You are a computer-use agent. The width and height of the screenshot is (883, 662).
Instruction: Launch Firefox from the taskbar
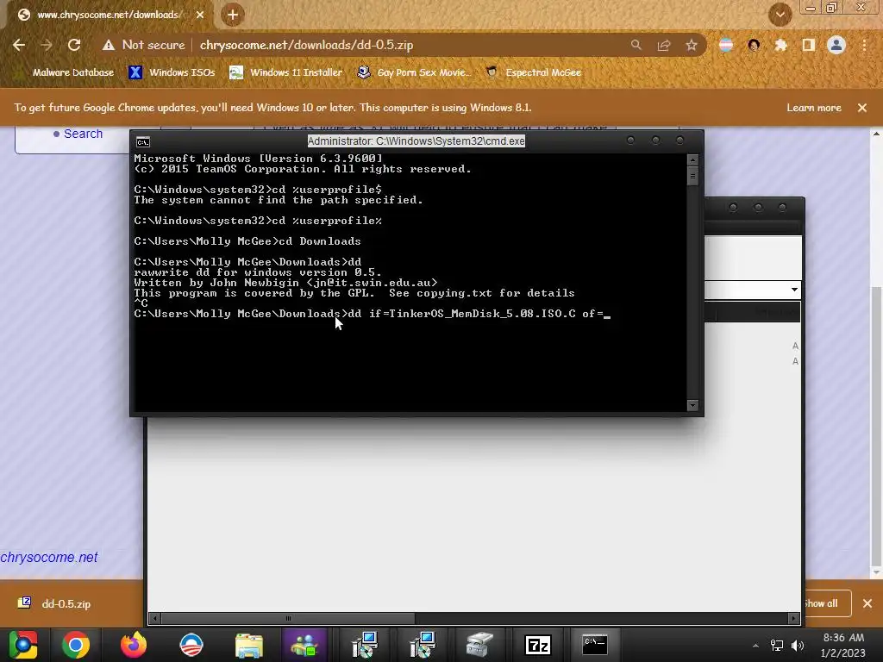click(134, 645)
